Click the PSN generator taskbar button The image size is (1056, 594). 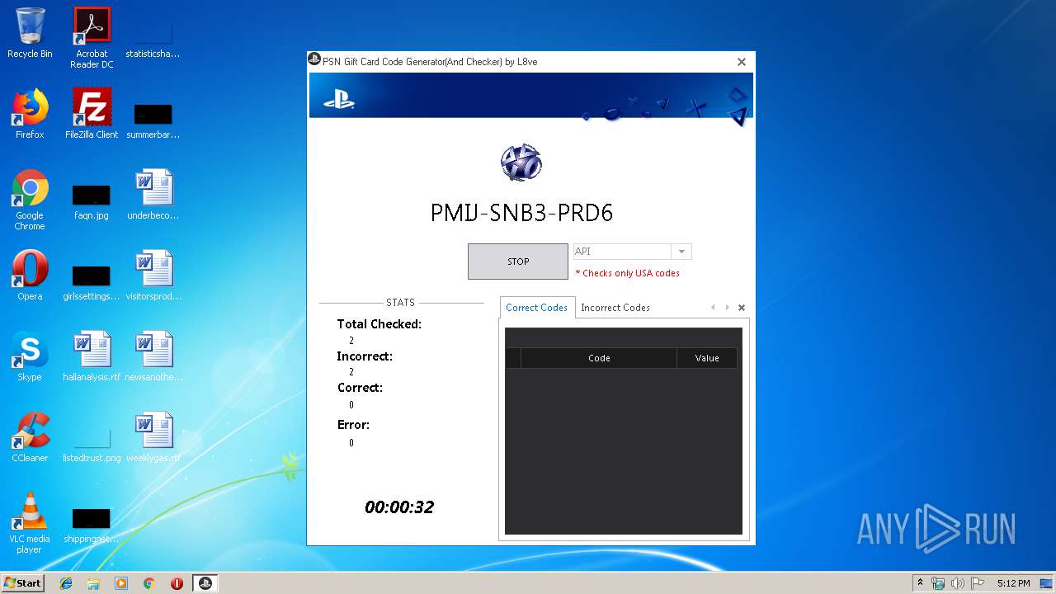click(x=205, y=583)
